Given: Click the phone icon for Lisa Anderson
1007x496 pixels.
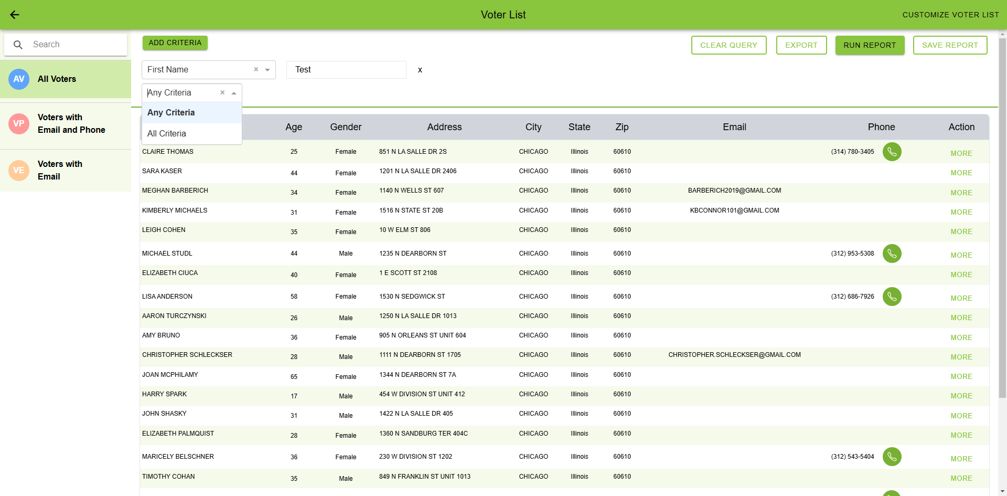Looking at the screenshot, I should click(x=892, y=297).
